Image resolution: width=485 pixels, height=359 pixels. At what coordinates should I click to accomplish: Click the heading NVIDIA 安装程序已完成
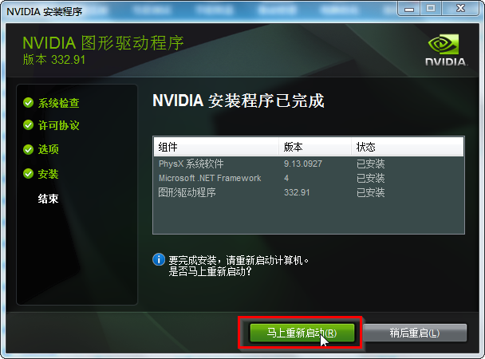pyautogui.click(x=239, y=101)
